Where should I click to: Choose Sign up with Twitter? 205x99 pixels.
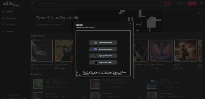pyautogui.click(x=103, y=56)
